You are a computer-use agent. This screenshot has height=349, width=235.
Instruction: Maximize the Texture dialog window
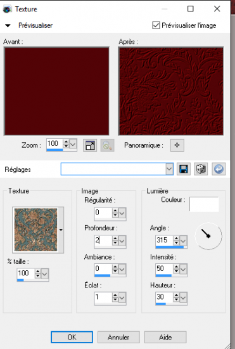pos(191,9)
